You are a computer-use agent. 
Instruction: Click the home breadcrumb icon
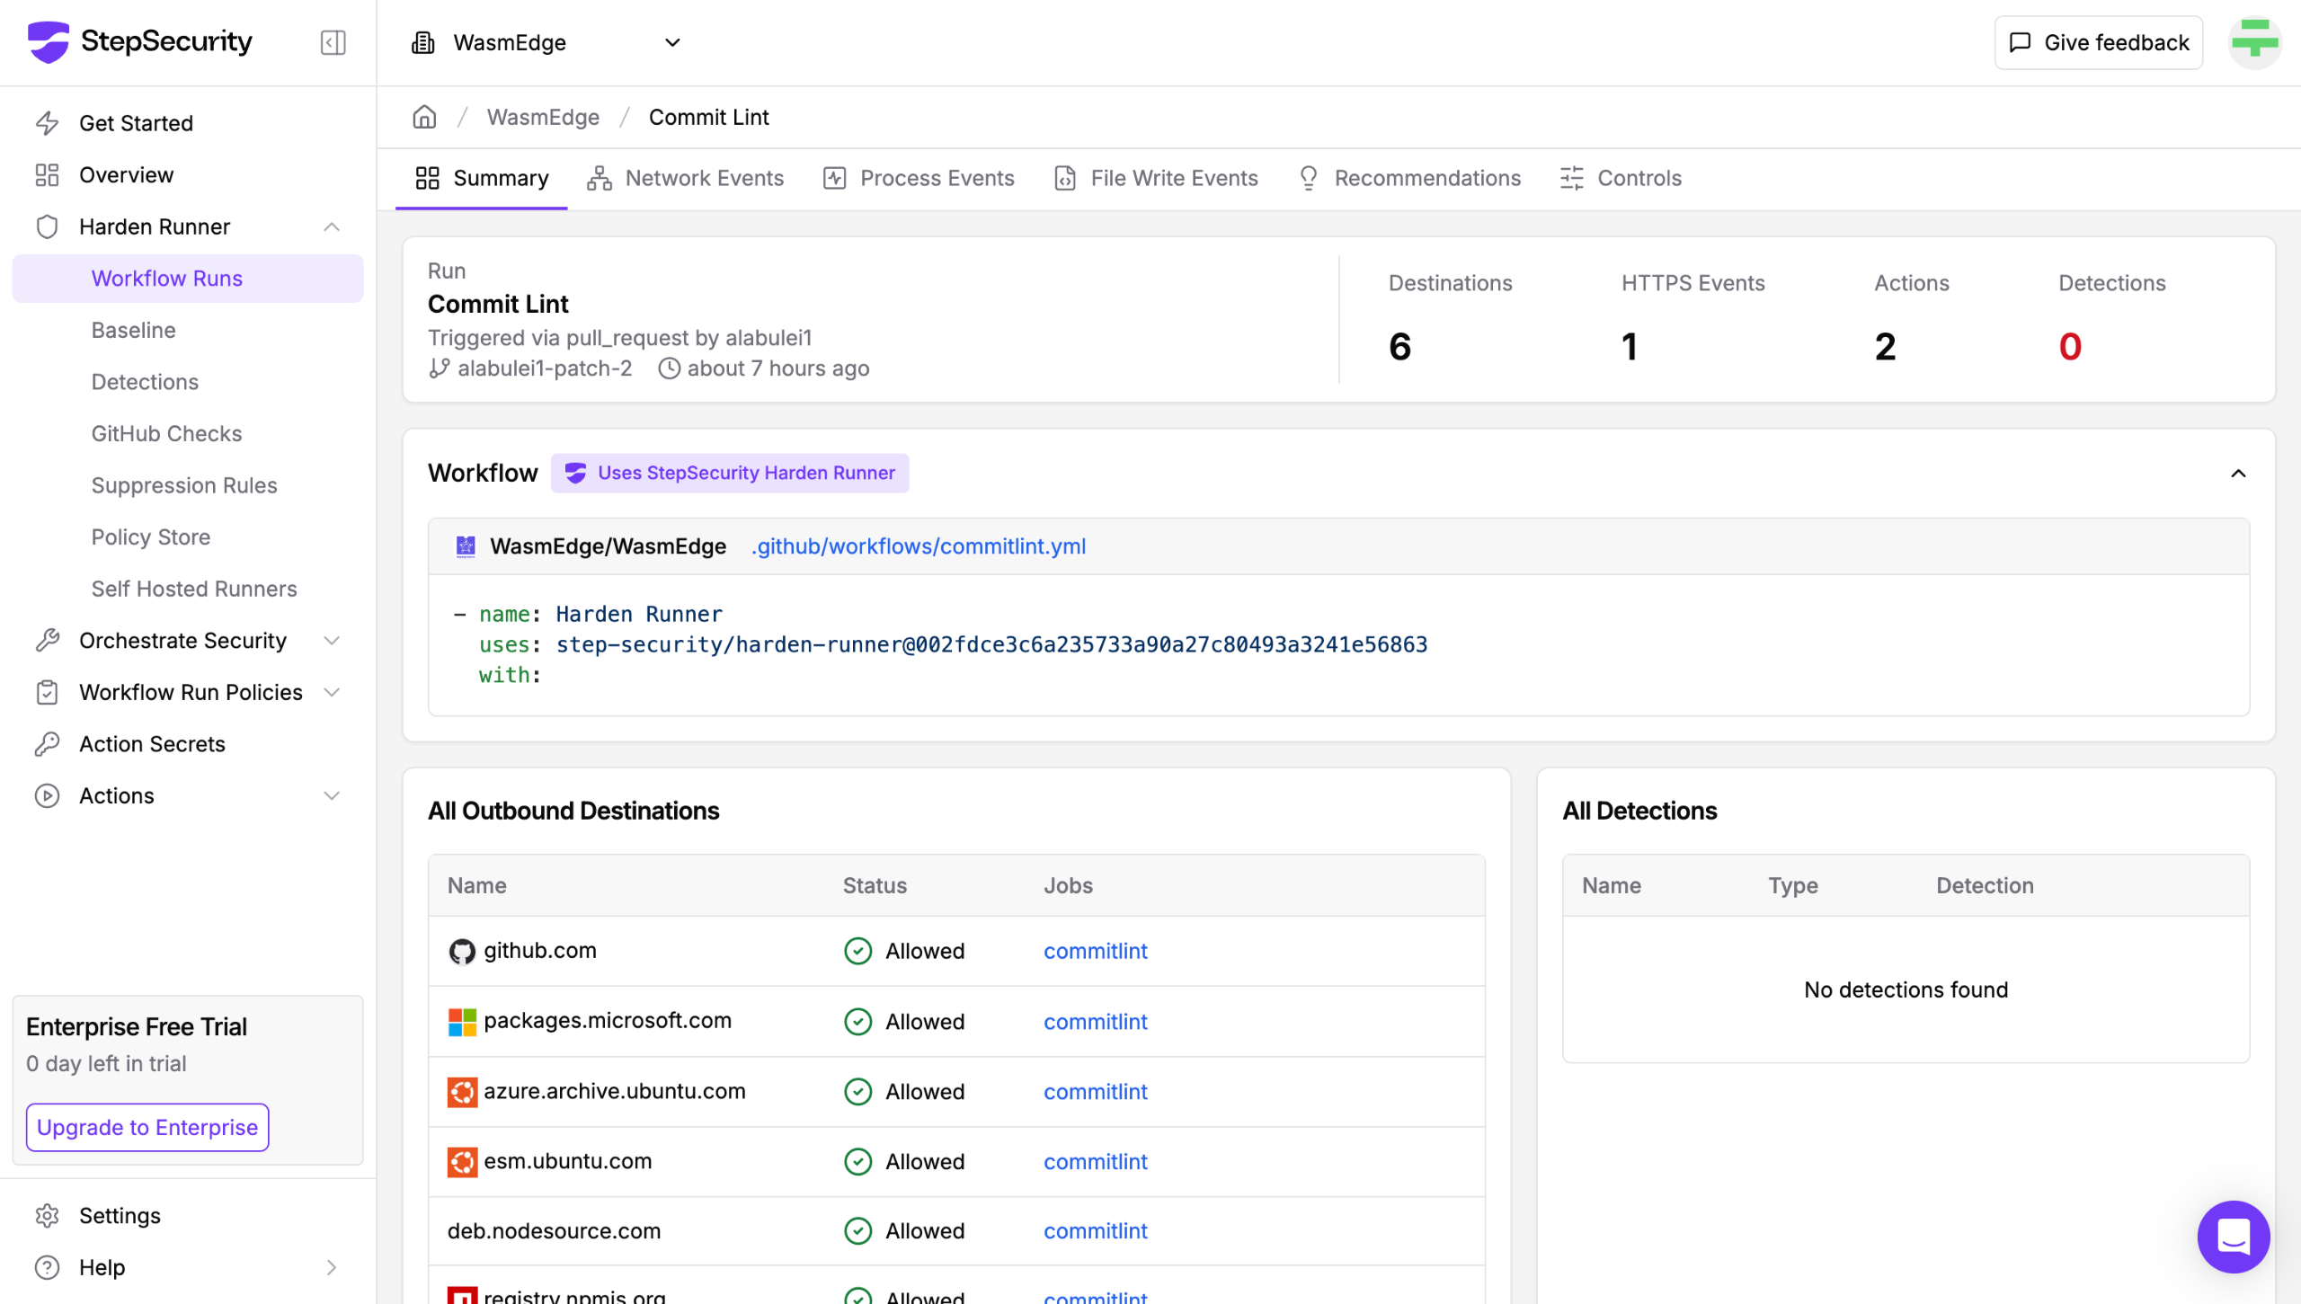pyautogui.click(x=424, y=117)
